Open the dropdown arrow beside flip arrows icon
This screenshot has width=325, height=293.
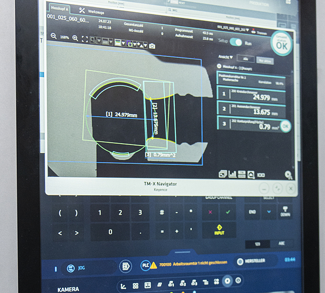[145, 45]
